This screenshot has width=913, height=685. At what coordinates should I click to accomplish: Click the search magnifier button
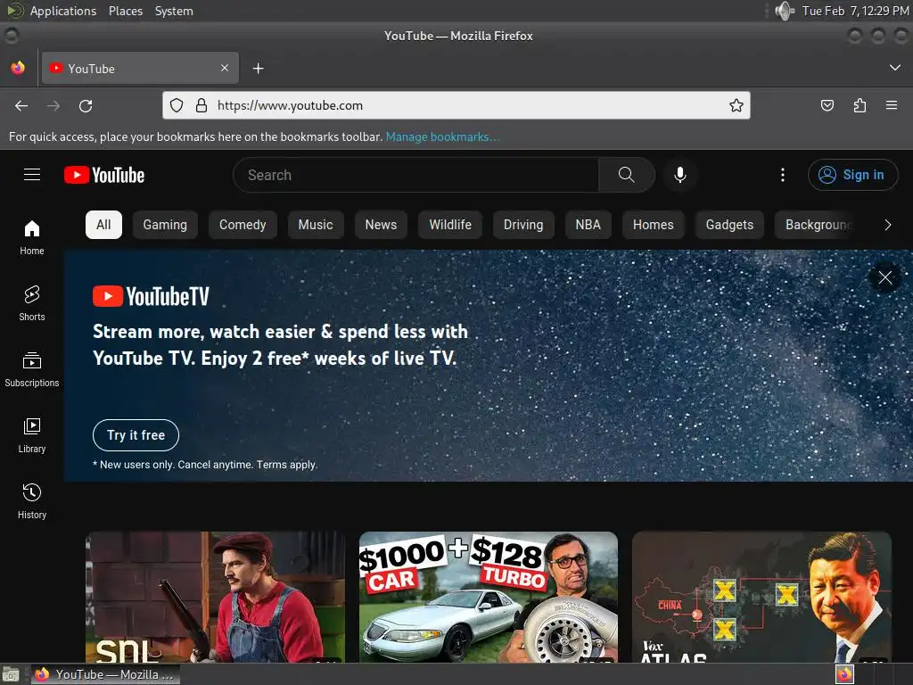[627, 175]
